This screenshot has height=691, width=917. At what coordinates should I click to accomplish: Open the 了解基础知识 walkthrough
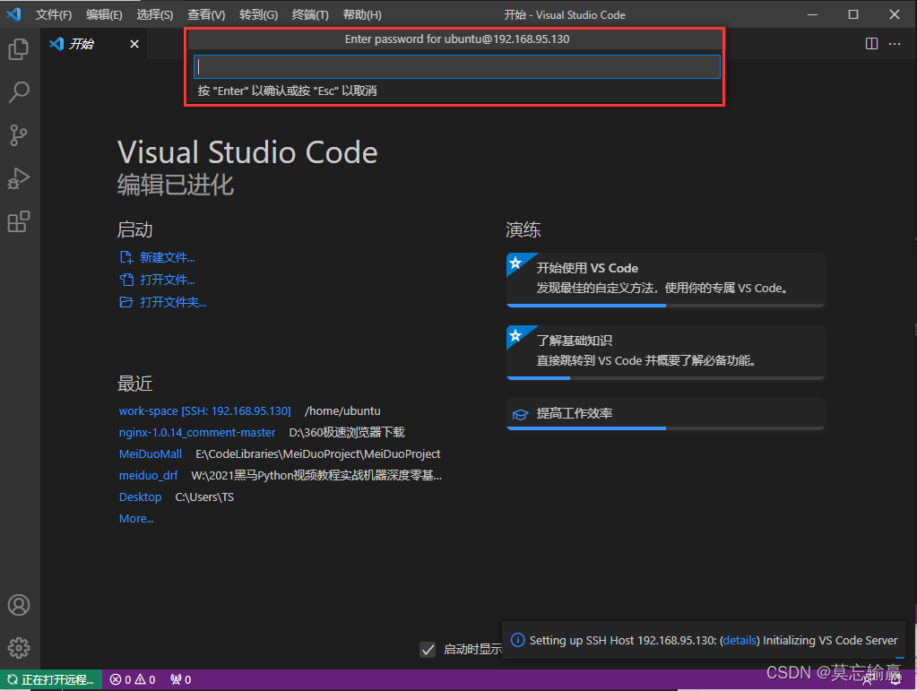coord(665,350)
